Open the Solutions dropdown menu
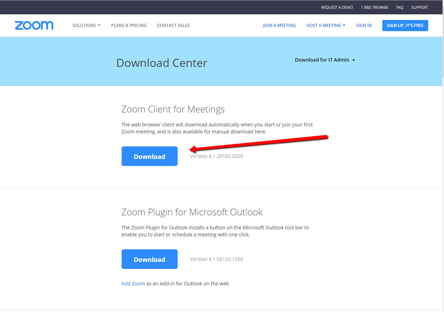Screen dimensions: 444x312 click(86, 25)
